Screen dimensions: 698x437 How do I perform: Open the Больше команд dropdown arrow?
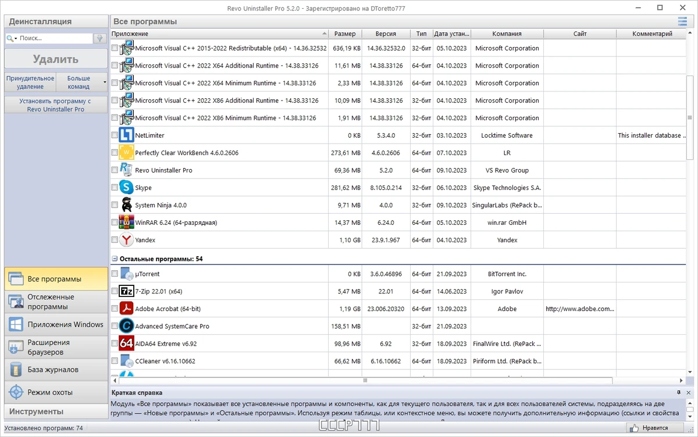[105, 83]
